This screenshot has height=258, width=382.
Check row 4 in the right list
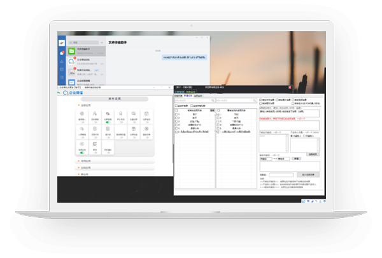pyautogui.click(x=218, y=125)
